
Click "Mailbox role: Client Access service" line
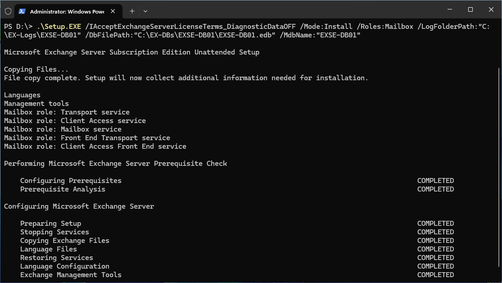(x=75, y=121)
